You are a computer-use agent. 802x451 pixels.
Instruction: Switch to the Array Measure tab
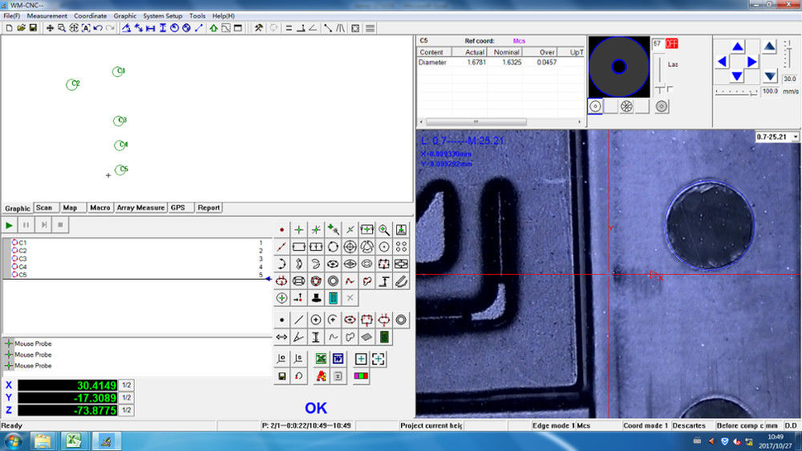click(x=140, y=207)
